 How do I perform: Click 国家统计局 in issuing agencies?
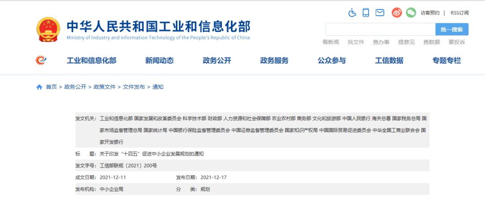pyautogui.click(x=155, y=130)
